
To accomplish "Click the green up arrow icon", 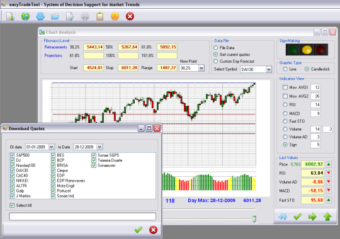I will 327,216.
